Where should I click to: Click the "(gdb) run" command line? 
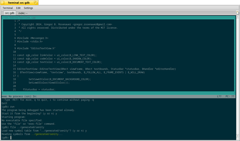coord(8,107)
